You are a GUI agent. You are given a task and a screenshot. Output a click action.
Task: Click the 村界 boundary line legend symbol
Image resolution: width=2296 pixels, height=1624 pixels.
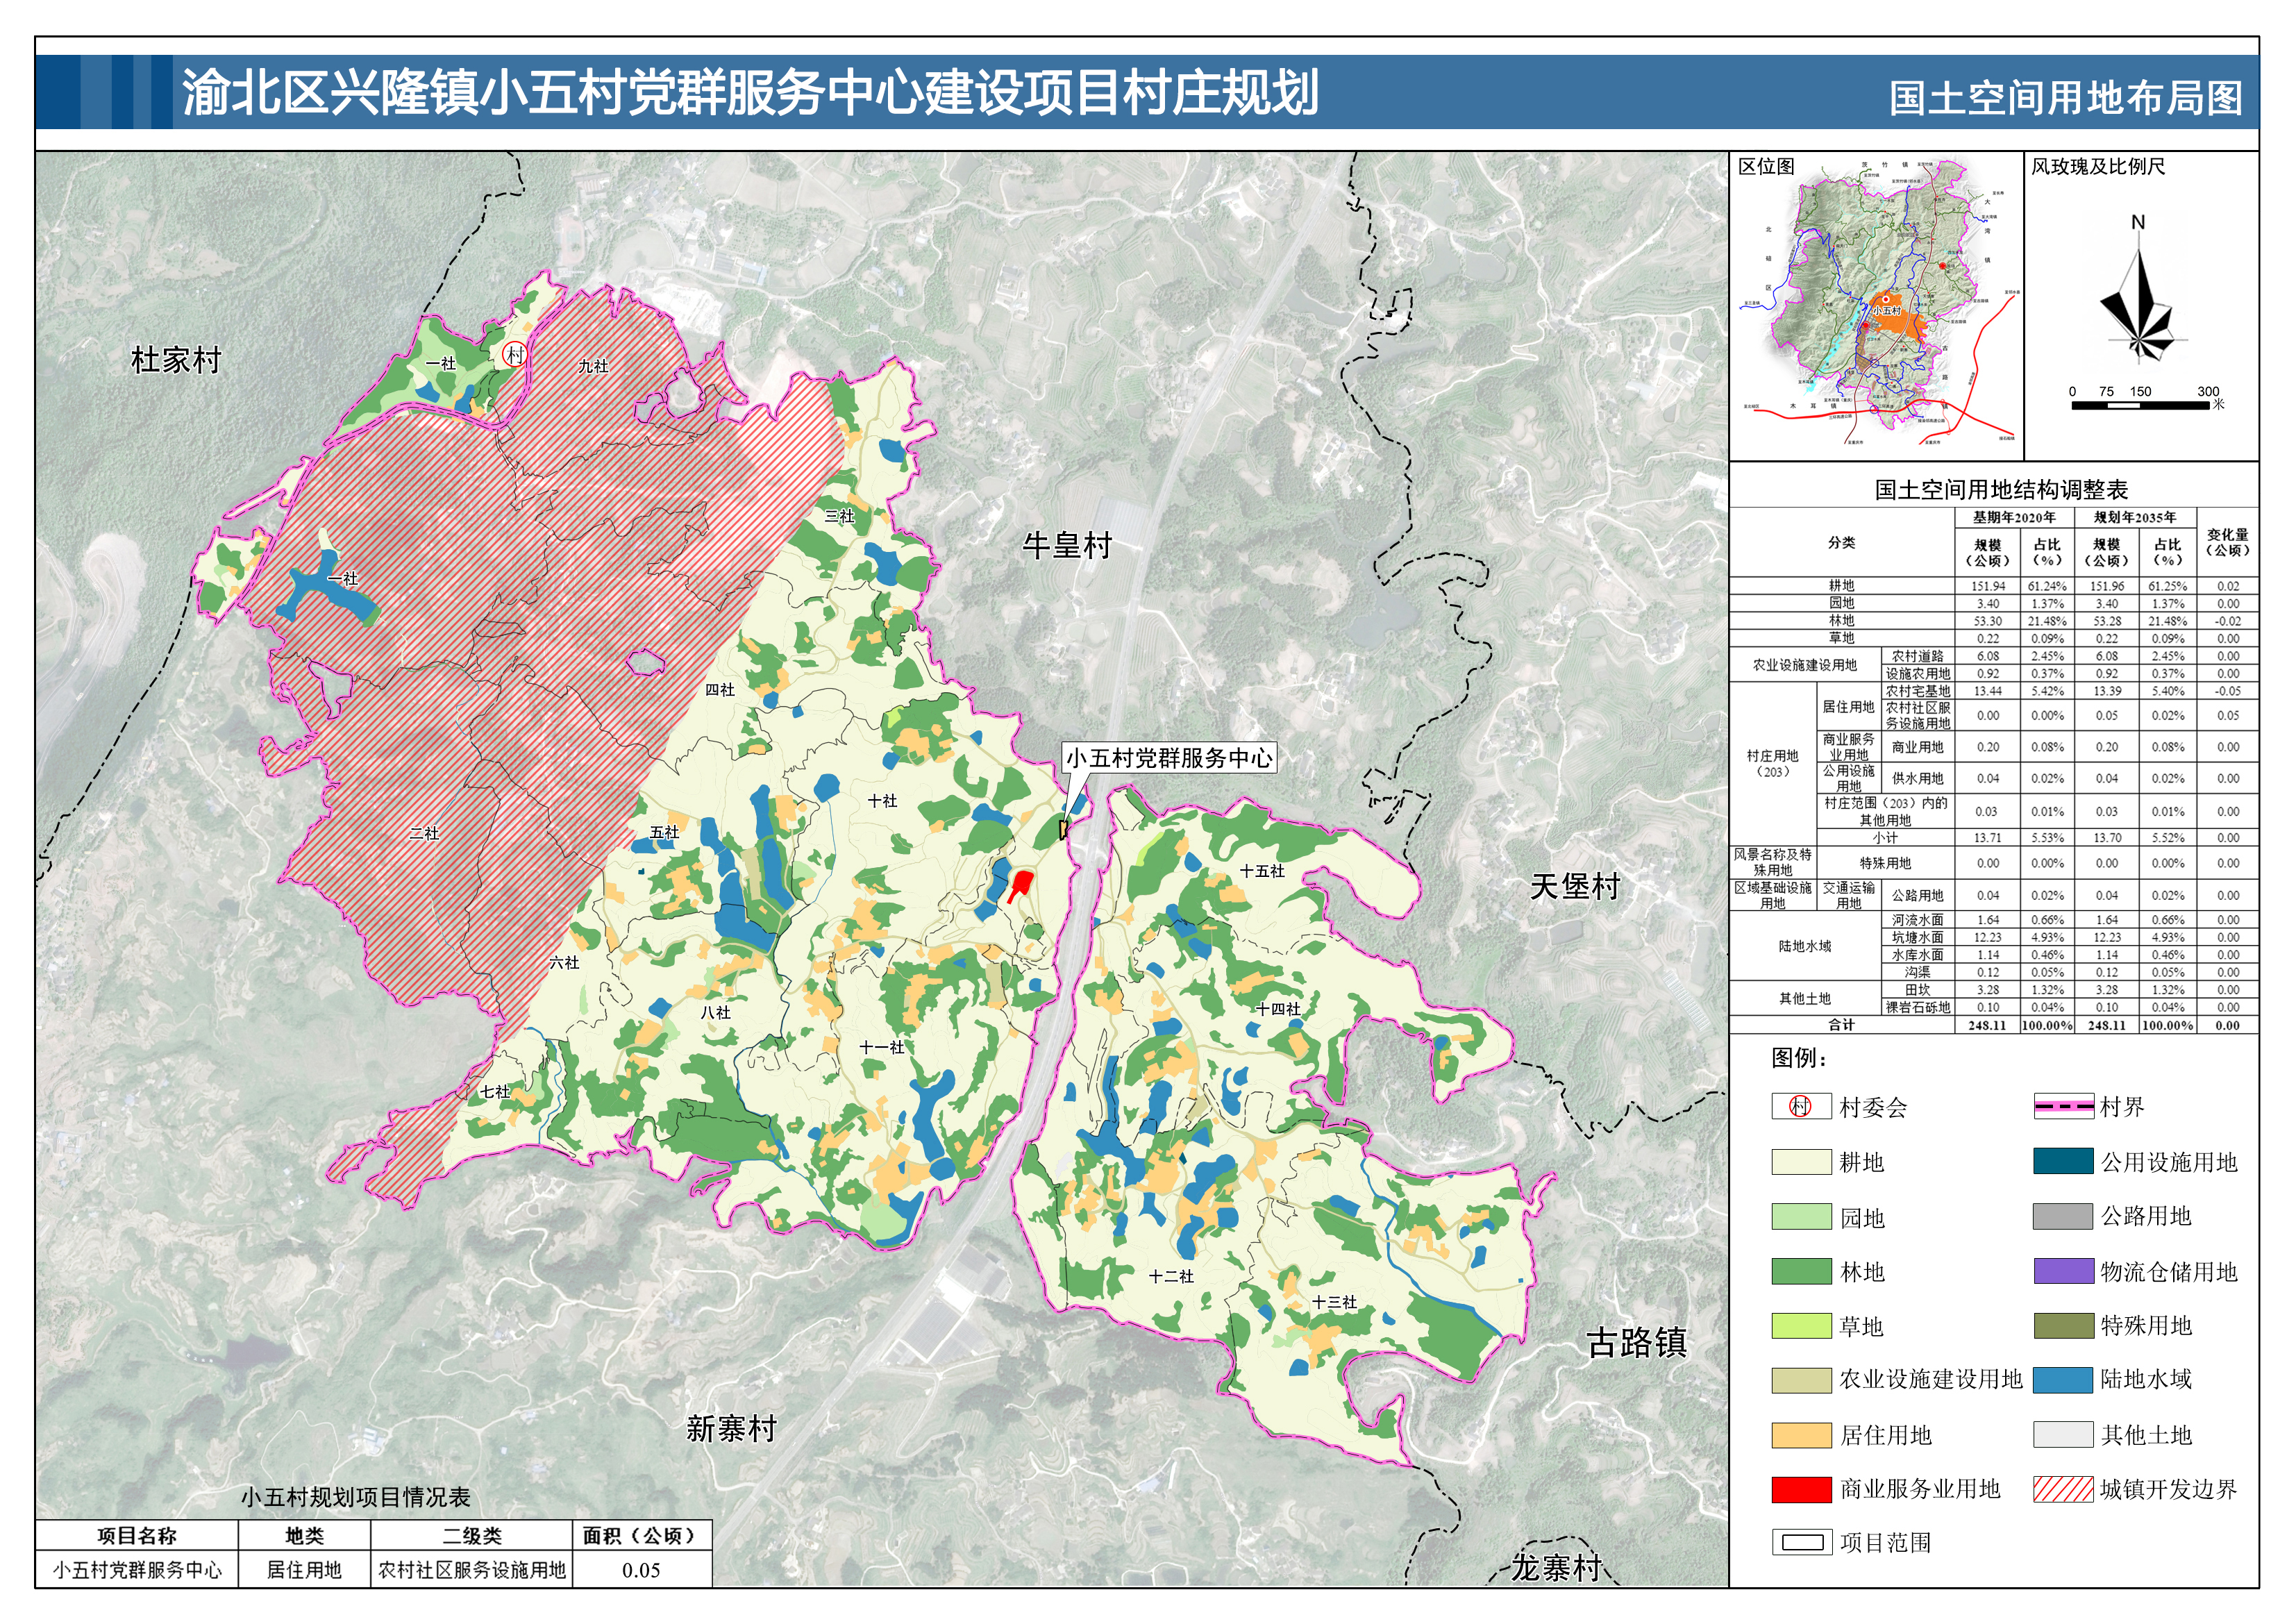[2063, 1106]
